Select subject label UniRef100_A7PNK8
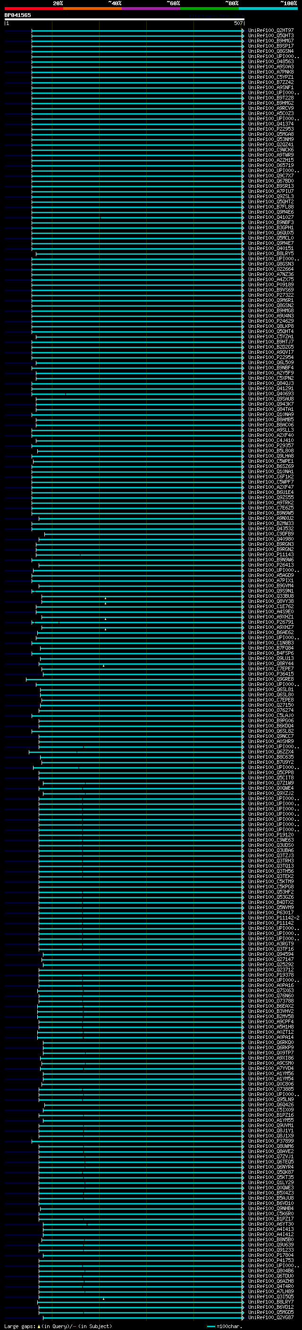This screenshot has height=1330, width=302. (271, 72)
